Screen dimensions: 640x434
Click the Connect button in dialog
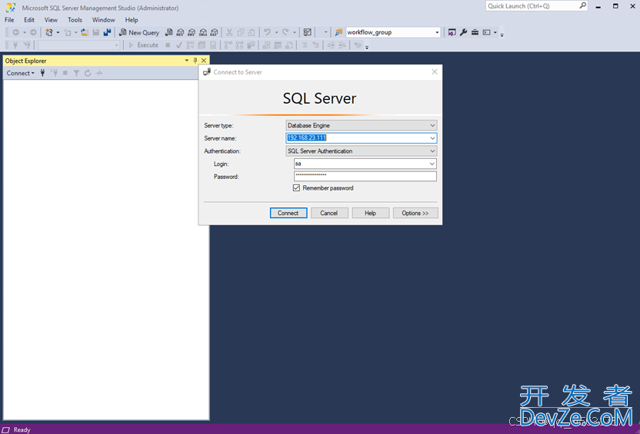coord(288,213)
